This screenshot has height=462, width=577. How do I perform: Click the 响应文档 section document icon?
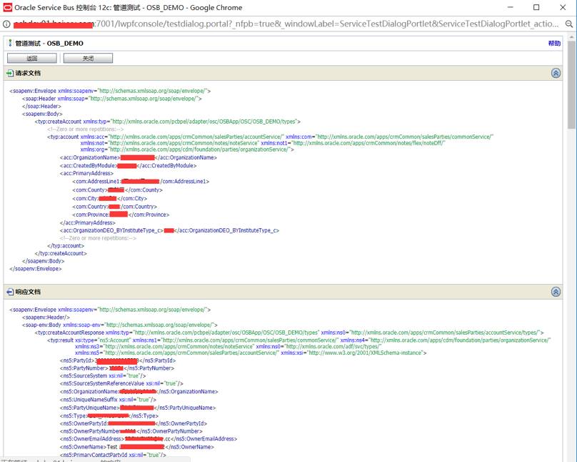[10, 292]
